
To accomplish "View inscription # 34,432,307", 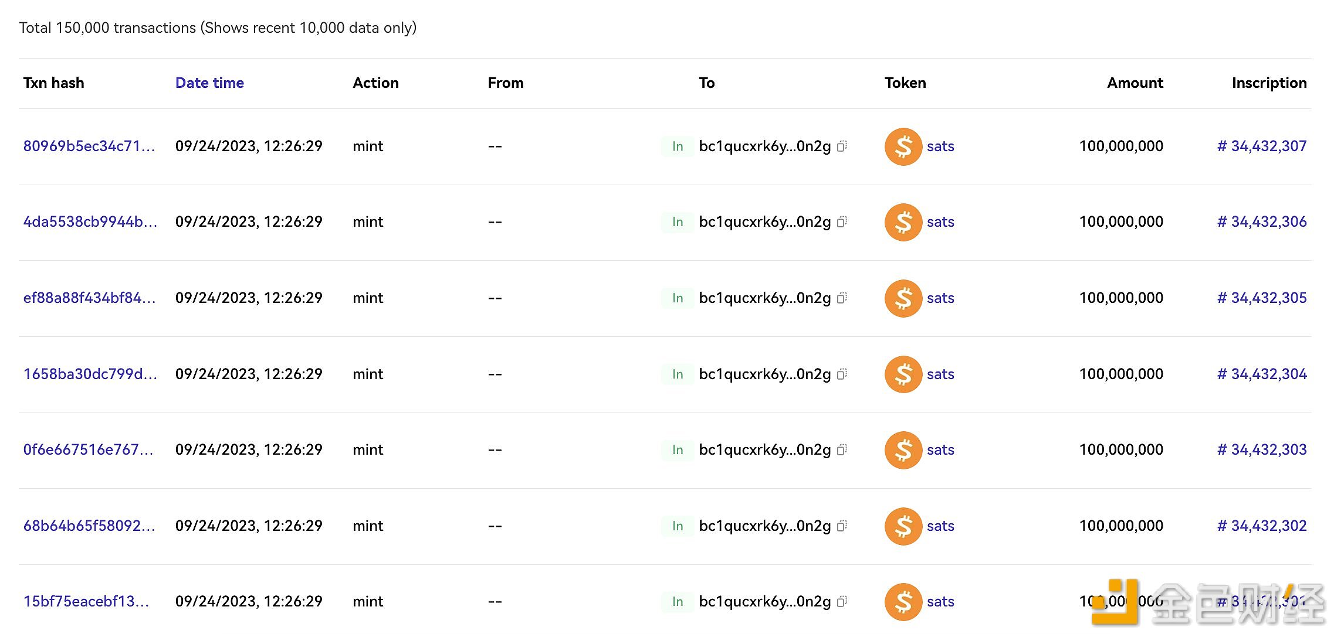I will (1262, 146).
